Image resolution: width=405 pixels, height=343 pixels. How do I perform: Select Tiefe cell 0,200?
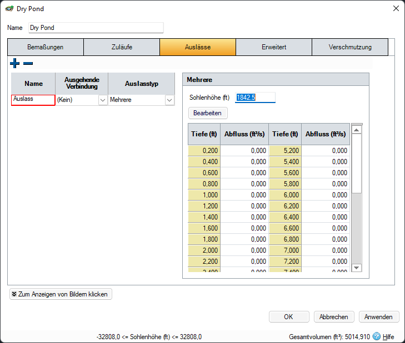click(204, 151)
